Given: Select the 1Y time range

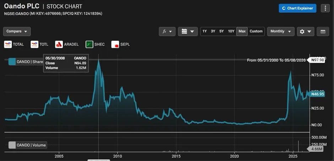Looking at the screenshot, I should (205, 31).
